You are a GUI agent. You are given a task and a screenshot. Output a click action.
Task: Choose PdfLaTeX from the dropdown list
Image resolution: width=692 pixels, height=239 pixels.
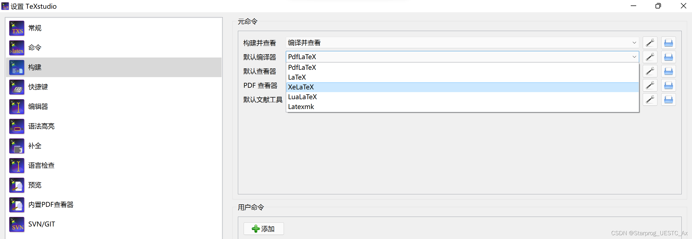[462, 68]
